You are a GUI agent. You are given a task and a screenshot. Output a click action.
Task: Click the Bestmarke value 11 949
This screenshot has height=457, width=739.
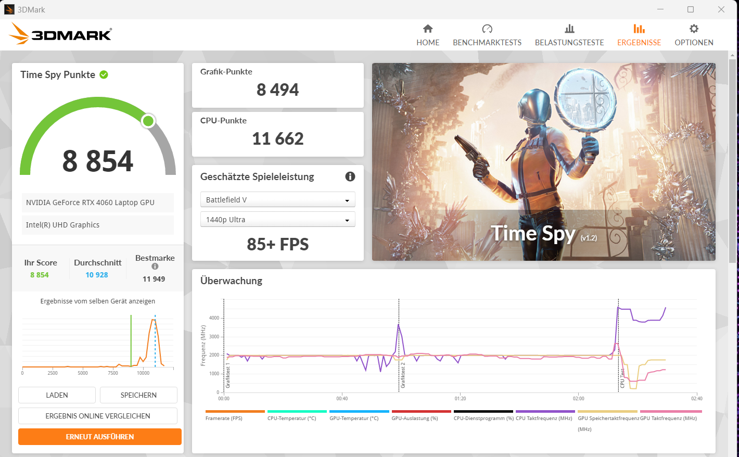click(x=154, y=279)
